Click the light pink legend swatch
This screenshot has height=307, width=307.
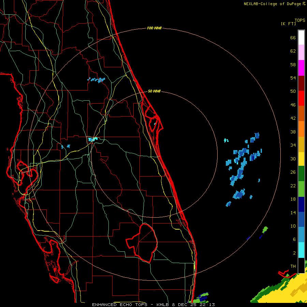pyautogui.click(x=301, y=52)
